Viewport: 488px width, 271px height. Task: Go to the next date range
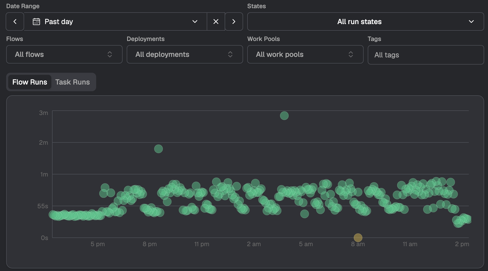[x=234, y=22]
